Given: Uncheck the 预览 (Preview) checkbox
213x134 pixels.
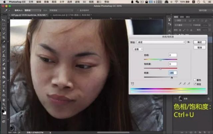Looking at the screenshot, I should pos(195,84).
